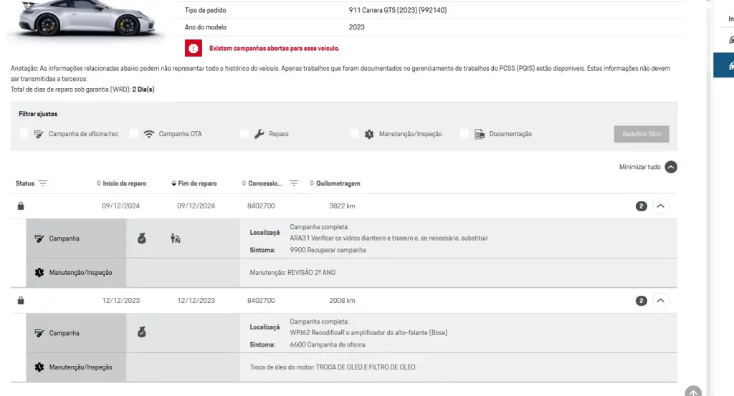734x396 pixels.
Task: Click the red campaign warning alert icon
Action: click(194, 48)
